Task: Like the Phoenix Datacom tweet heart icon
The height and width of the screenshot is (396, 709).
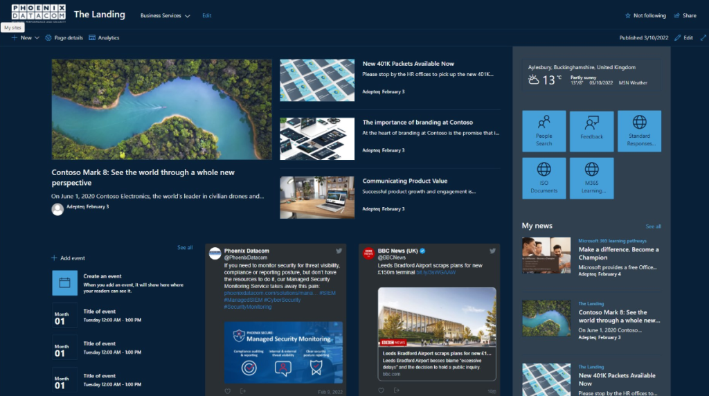Action: tap(227, 391)
